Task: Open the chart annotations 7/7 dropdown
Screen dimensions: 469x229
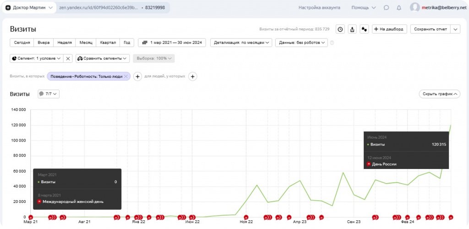Action: pos(49,94)
